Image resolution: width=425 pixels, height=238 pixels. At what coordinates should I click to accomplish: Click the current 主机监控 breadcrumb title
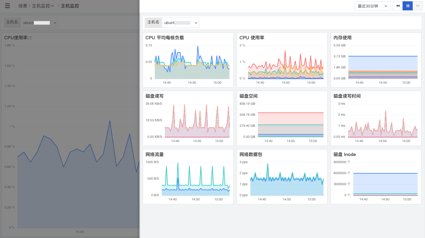(x=70, y=6)
